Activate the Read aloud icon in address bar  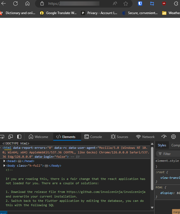tap(115, 4)
